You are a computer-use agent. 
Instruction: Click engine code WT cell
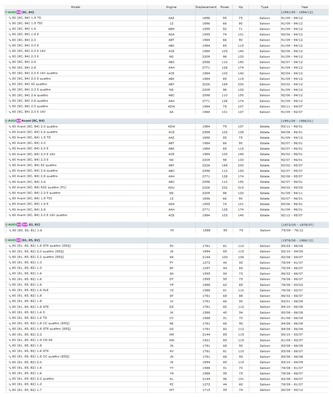171,390
